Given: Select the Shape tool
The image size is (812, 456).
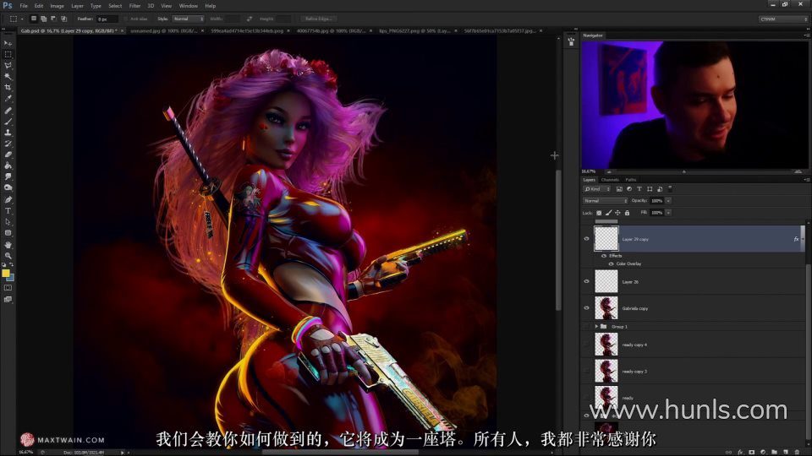Looking at the screenshot, I should pos(8,233).
